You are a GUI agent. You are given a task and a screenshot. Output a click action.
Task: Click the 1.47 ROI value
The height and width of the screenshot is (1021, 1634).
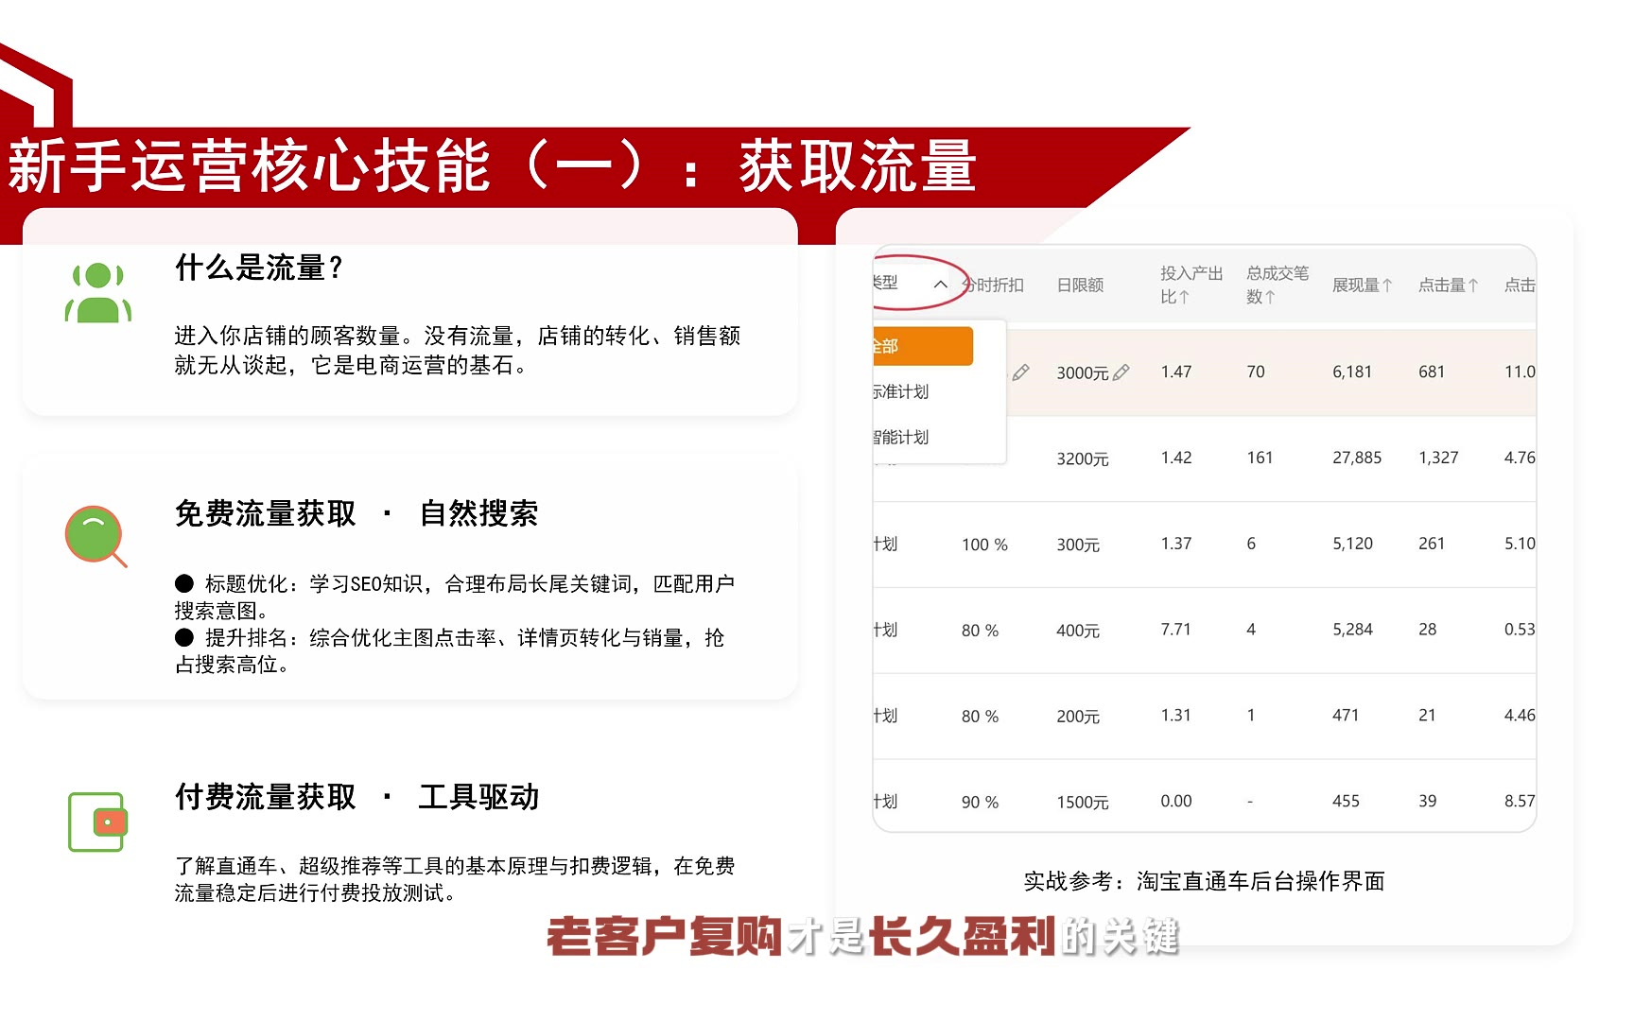tap(1176, 372)
